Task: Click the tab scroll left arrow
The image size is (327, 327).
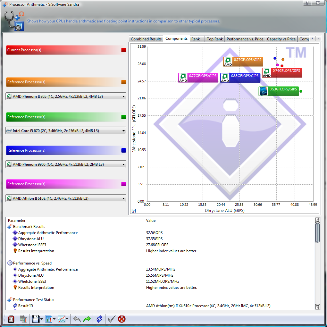Action: pyautogui.click(x=312, y=38)
